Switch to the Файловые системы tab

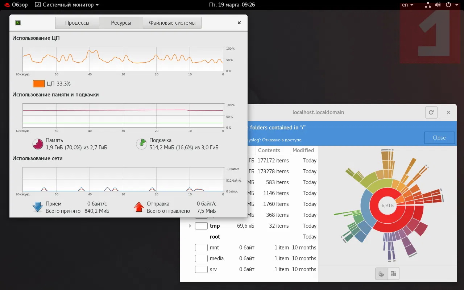click(x=172, y=23)
